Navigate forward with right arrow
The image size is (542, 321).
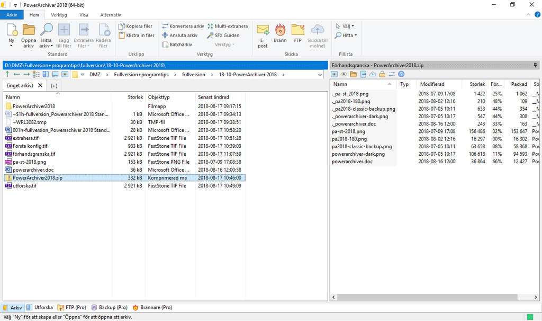[26, 74]
